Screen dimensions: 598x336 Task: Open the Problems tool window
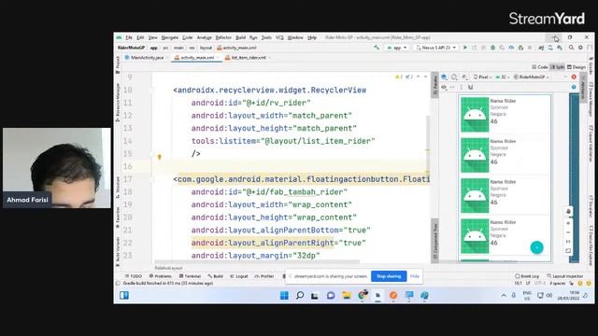tap(160, 276)
